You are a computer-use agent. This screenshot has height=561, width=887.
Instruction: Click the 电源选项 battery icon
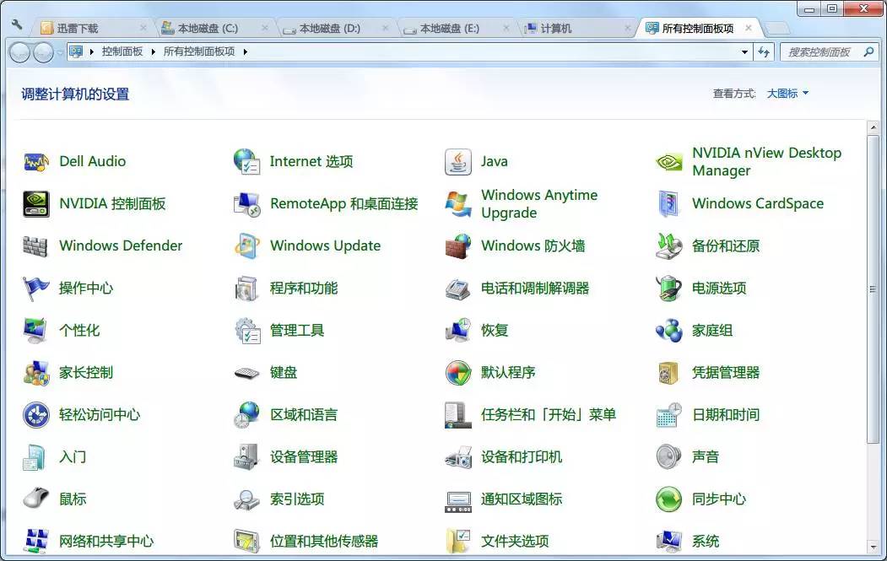(668, 289)
